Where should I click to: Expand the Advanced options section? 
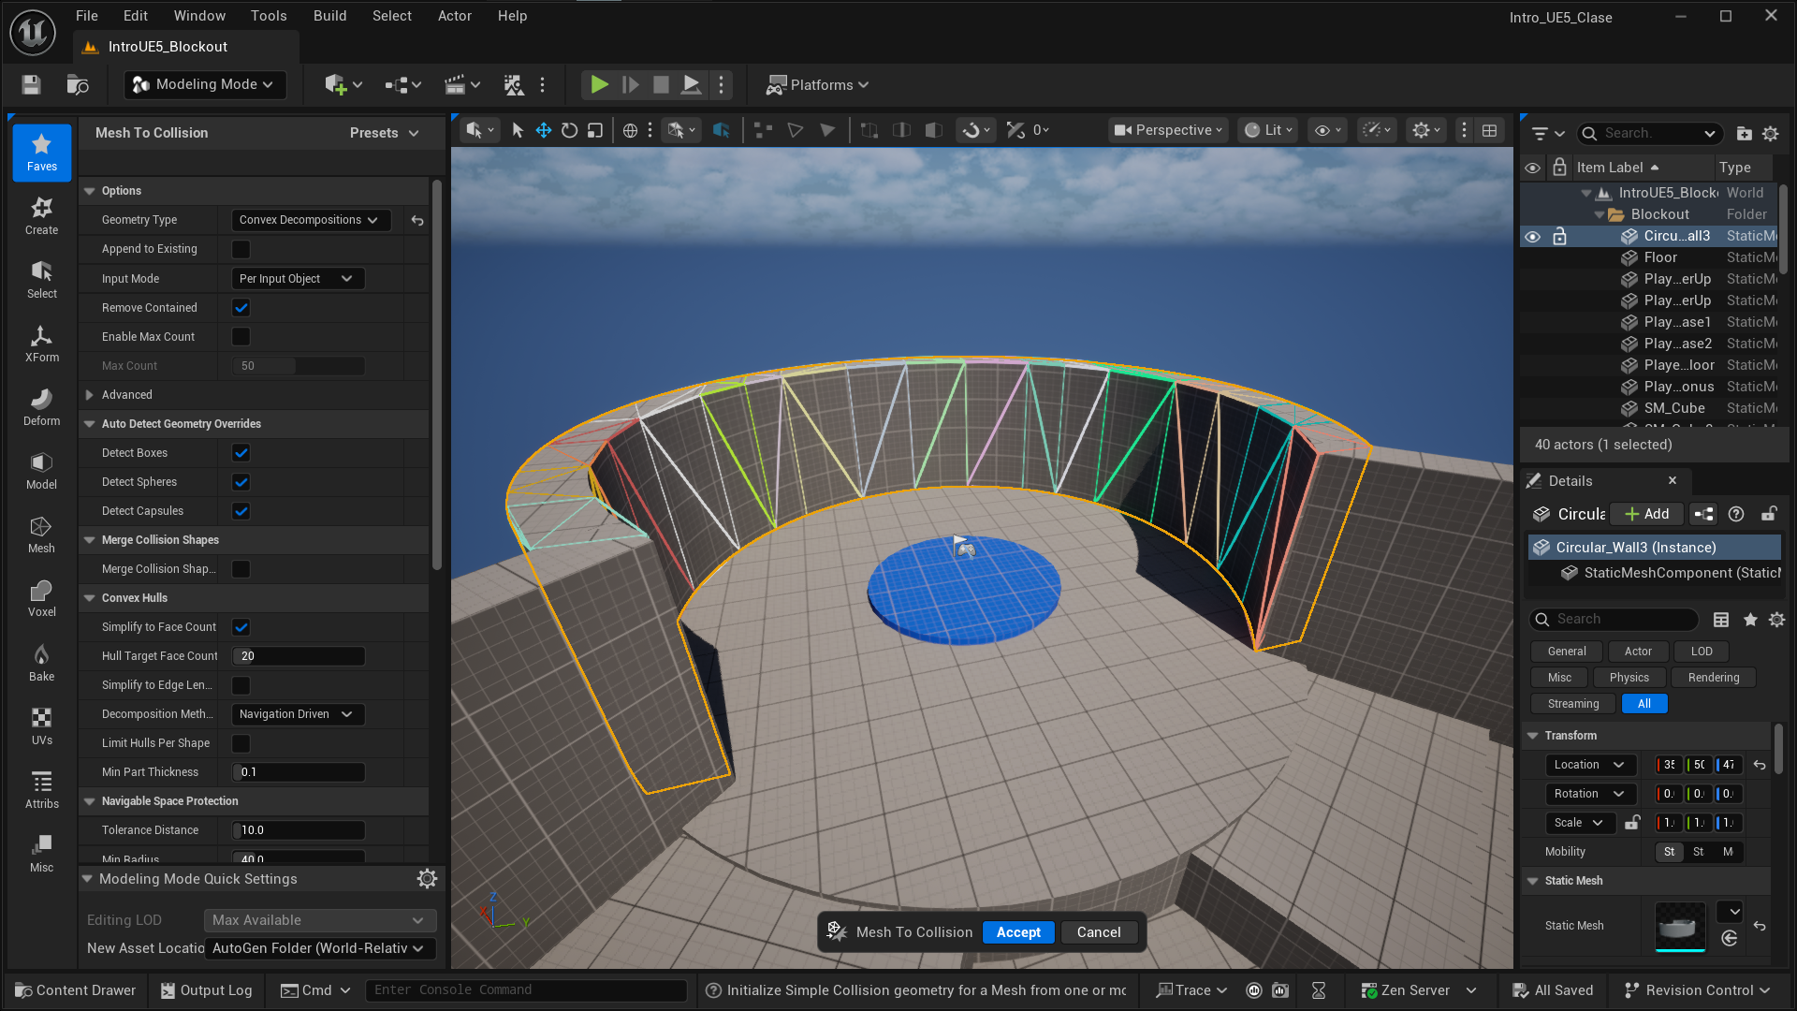[x=90, y=395]
